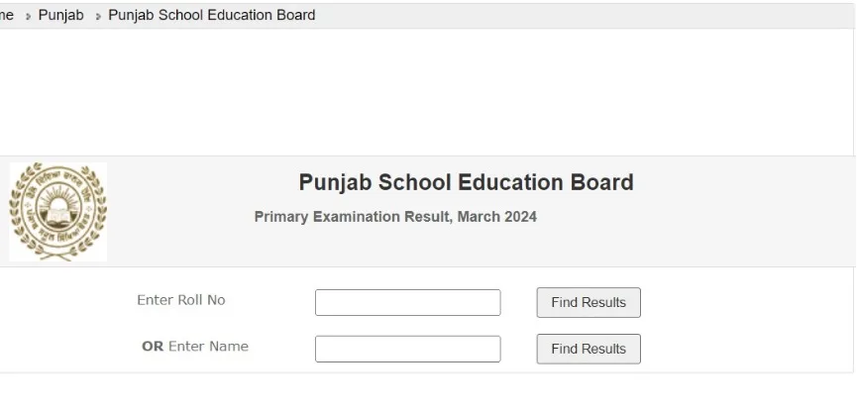
Task: Focus the Enter Name text box
Action: [x=408, y=349]
